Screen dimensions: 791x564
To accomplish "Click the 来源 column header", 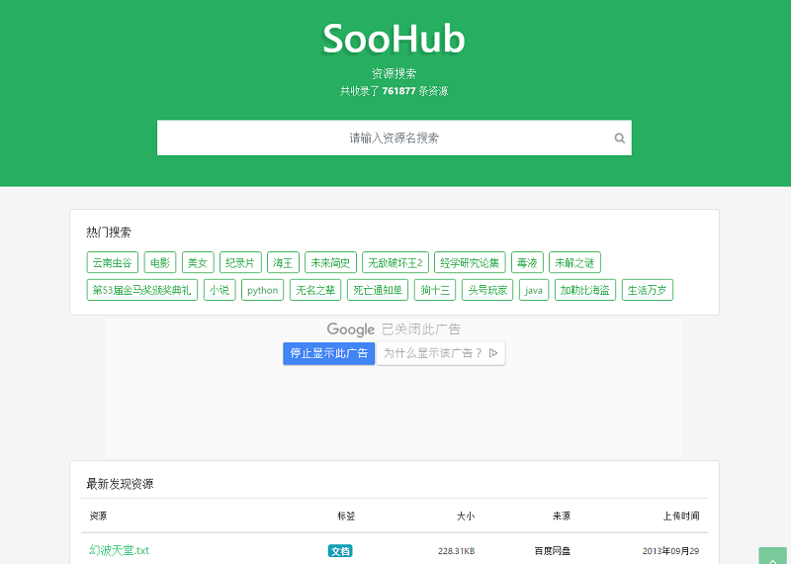I will 561,516.
